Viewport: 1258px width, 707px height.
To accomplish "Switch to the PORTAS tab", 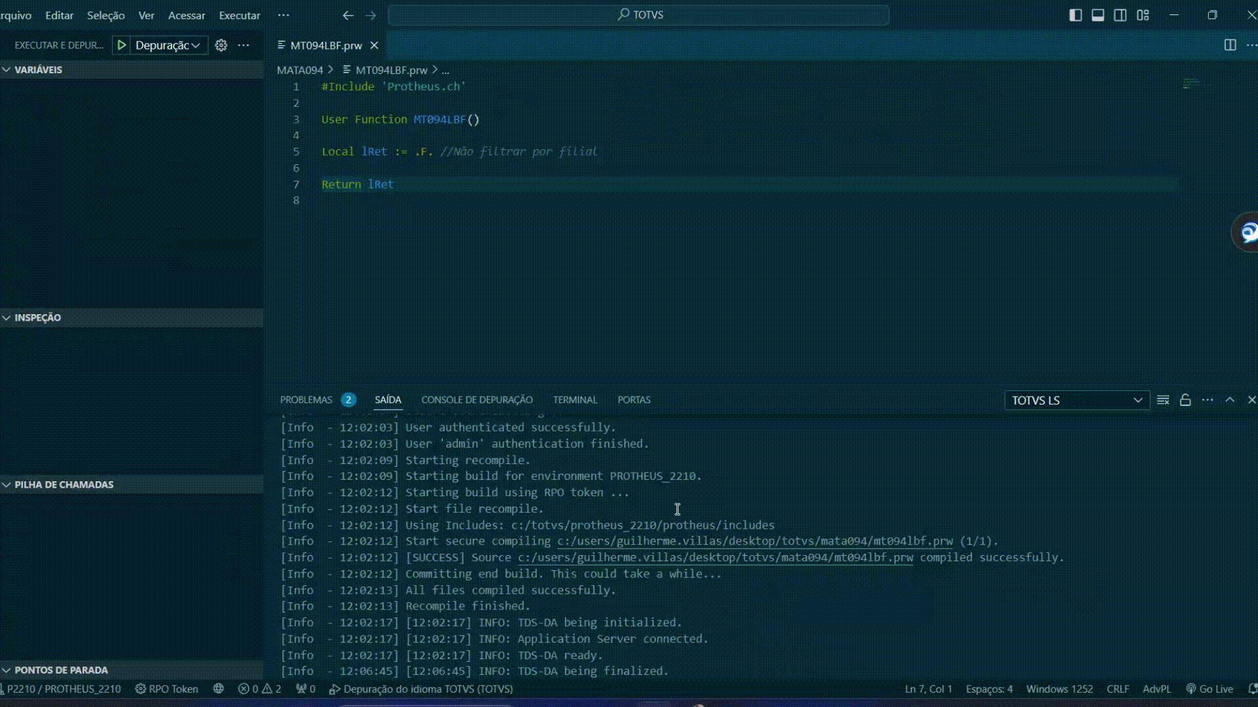I will (x=634, y=400).
